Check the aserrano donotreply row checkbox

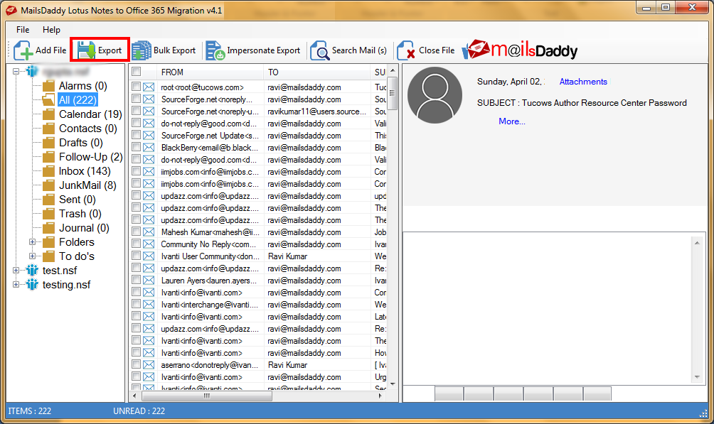[136, 364]
